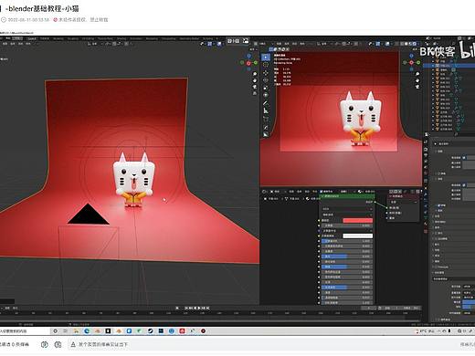Screen dimensions: 475x356
Task: Open the red Material properties tab
Action: [x=426, y=224]
